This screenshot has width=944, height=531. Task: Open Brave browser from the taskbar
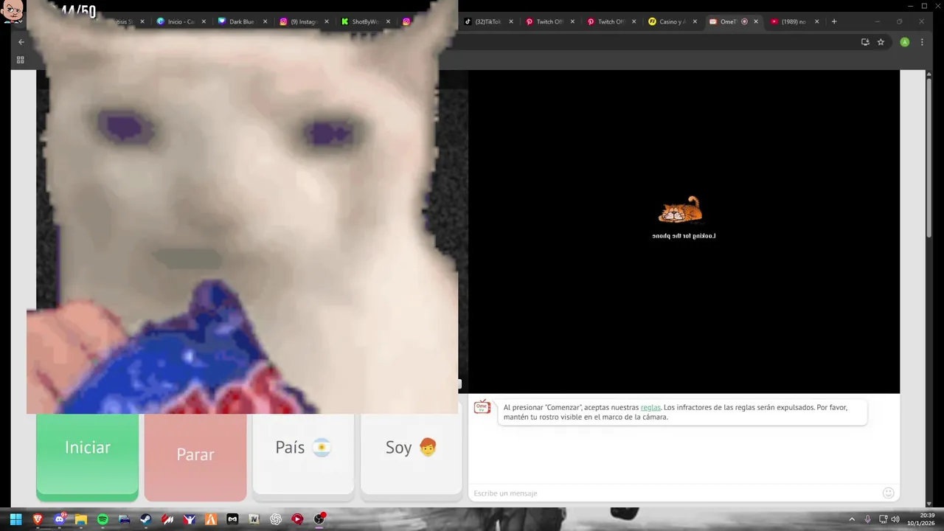38,519
